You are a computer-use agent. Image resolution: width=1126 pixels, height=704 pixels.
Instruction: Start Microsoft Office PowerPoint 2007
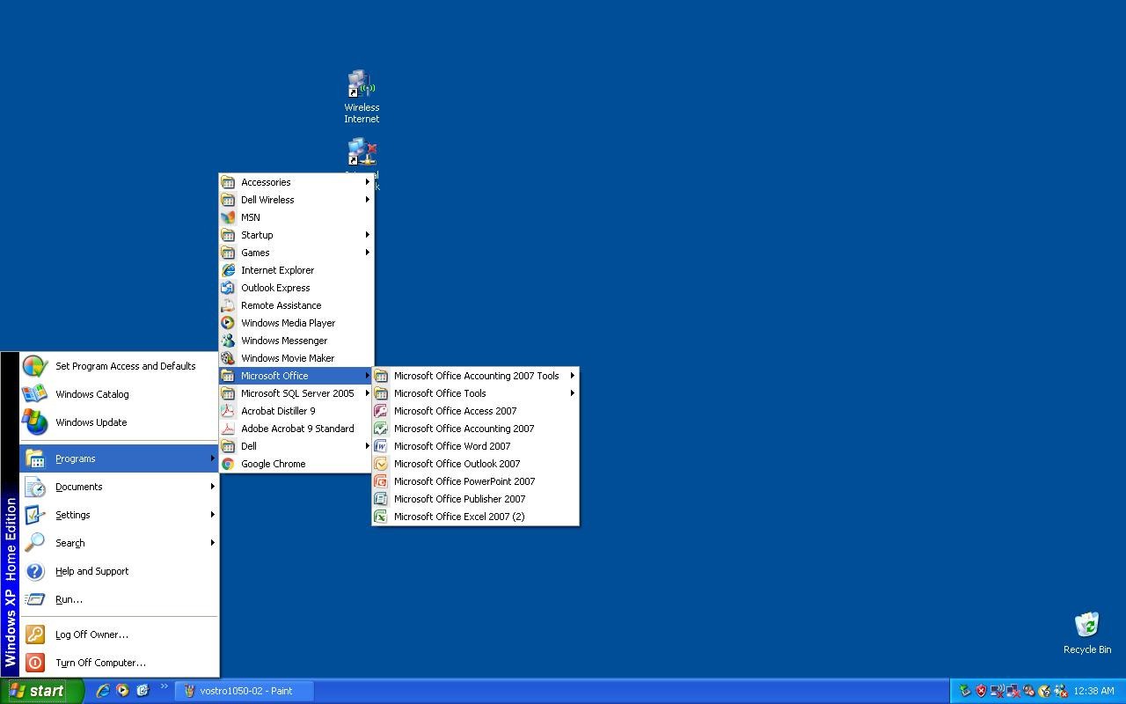[x=475, y=481]
